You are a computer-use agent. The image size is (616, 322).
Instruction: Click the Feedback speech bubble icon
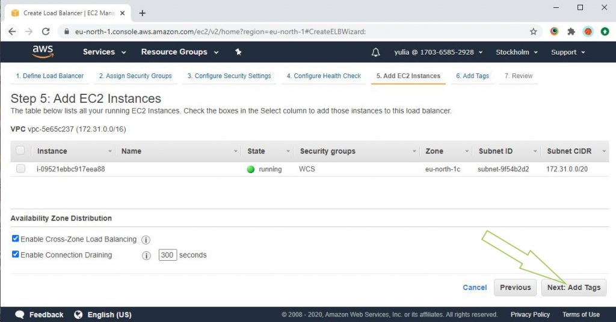coord(20,315)
